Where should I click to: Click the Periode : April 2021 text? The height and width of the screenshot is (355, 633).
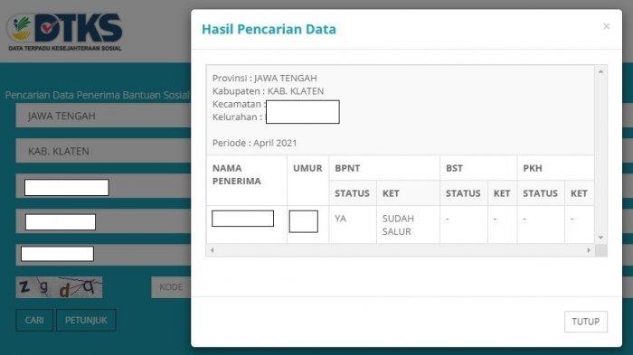pos(254,143)
